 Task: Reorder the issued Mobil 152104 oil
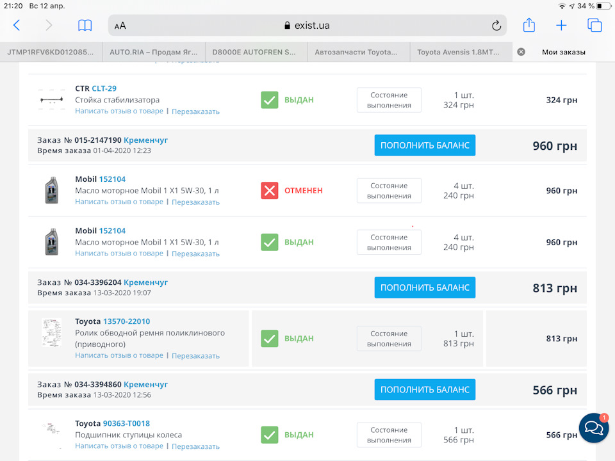click(x=196, y=254)
